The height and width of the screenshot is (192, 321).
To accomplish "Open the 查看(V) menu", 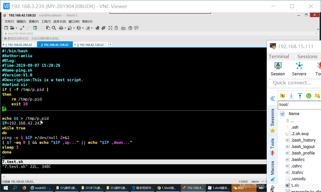I will pyautogui.click(x=34, y=22).
